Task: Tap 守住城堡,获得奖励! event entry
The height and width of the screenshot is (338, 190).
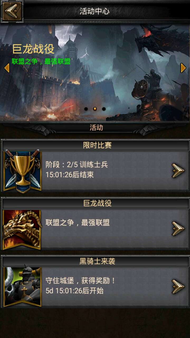Action: (x=80, y=280)
